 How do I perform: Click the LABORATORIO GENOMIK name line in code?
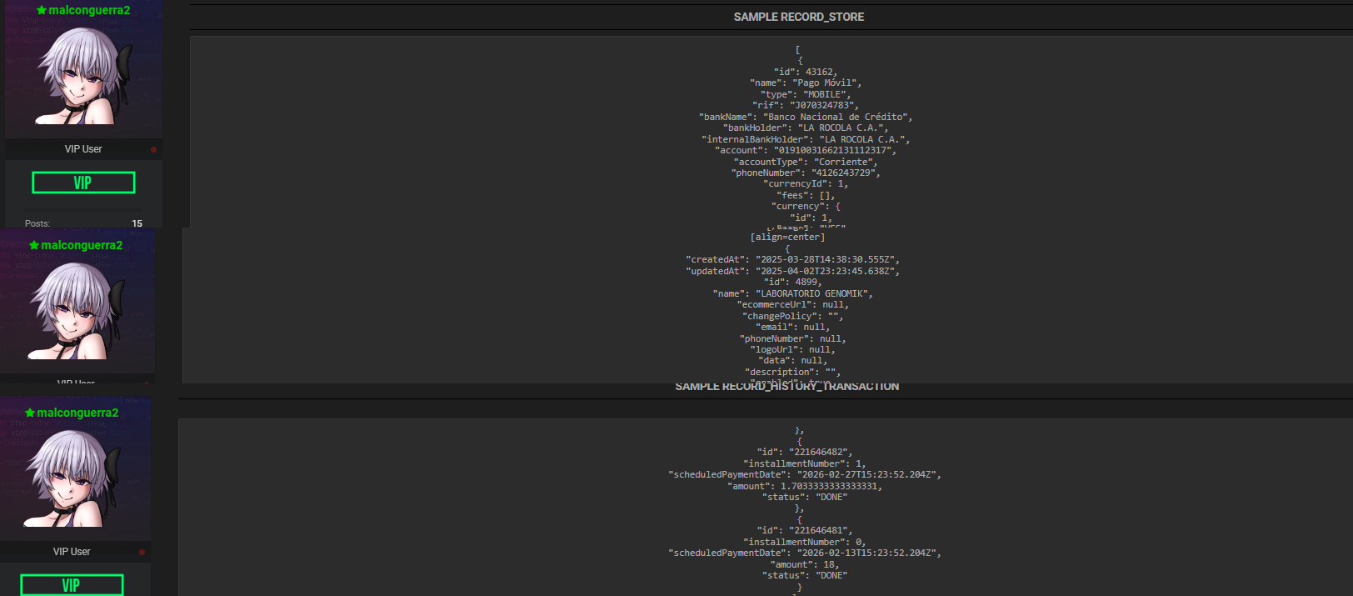[792, 293]
